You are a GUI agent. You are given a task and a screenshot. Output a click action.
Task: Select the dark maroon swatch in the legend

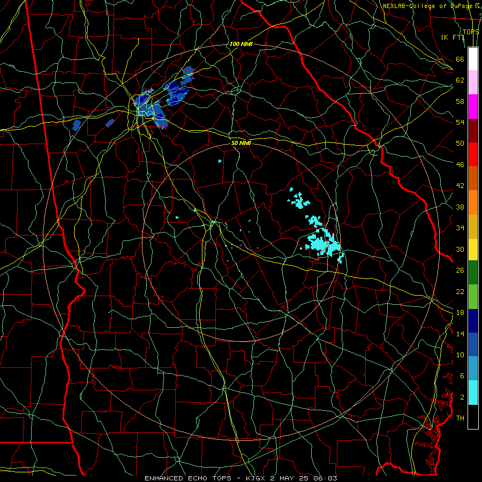tap(473, 131)
